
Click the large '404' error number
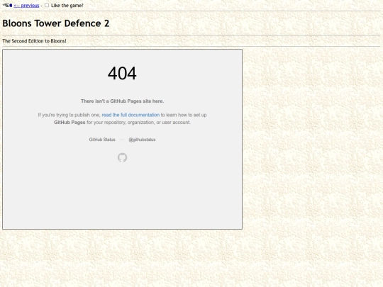click(x=122, y=73)
